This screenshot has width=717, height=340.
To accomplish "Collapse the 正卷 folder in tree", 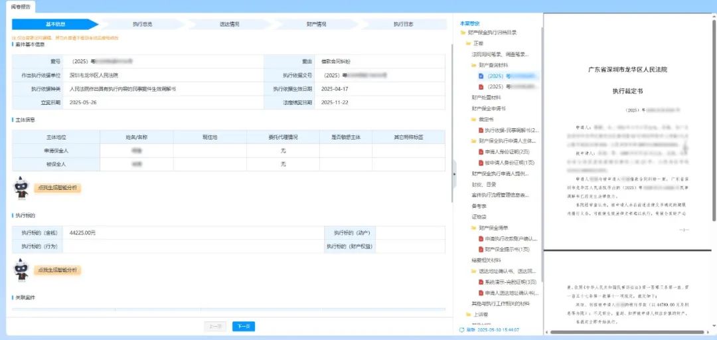I will pyautogui.click(x=468, y=43).
